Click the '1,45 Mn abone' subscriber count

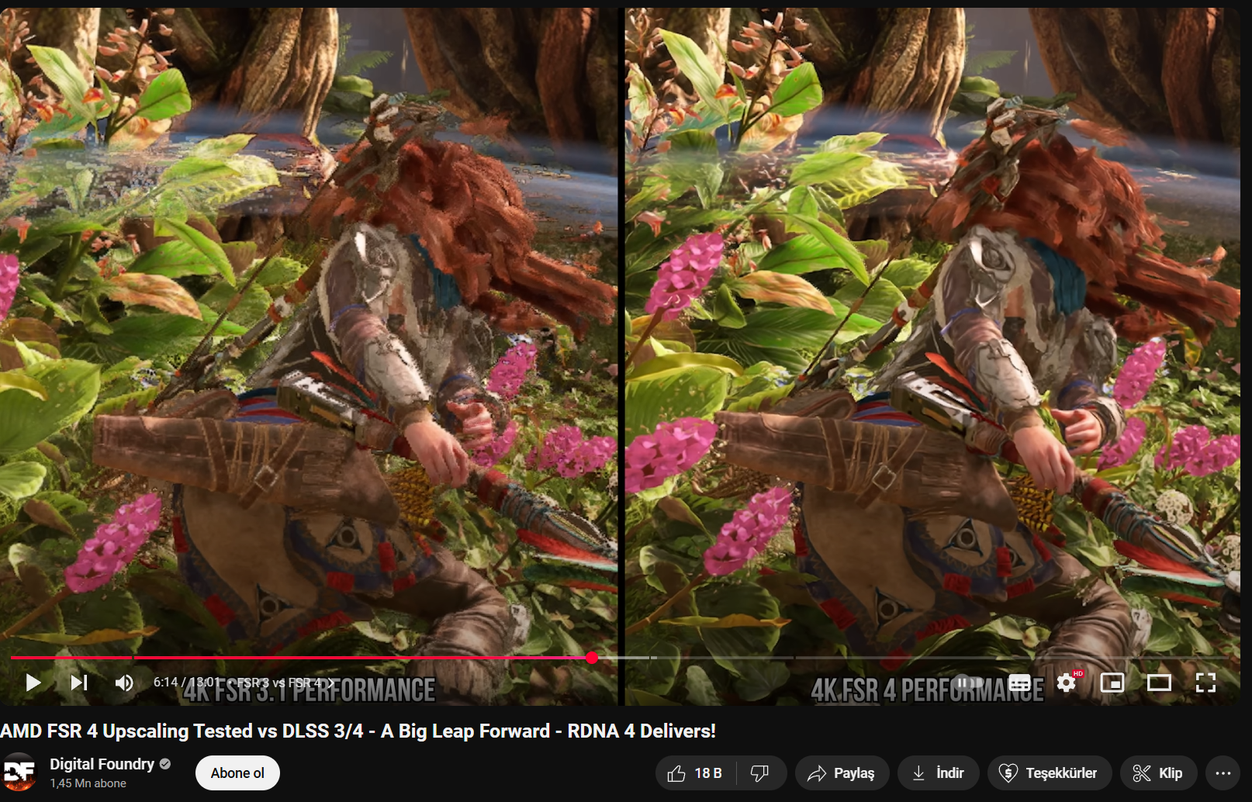tap(88, 783)
